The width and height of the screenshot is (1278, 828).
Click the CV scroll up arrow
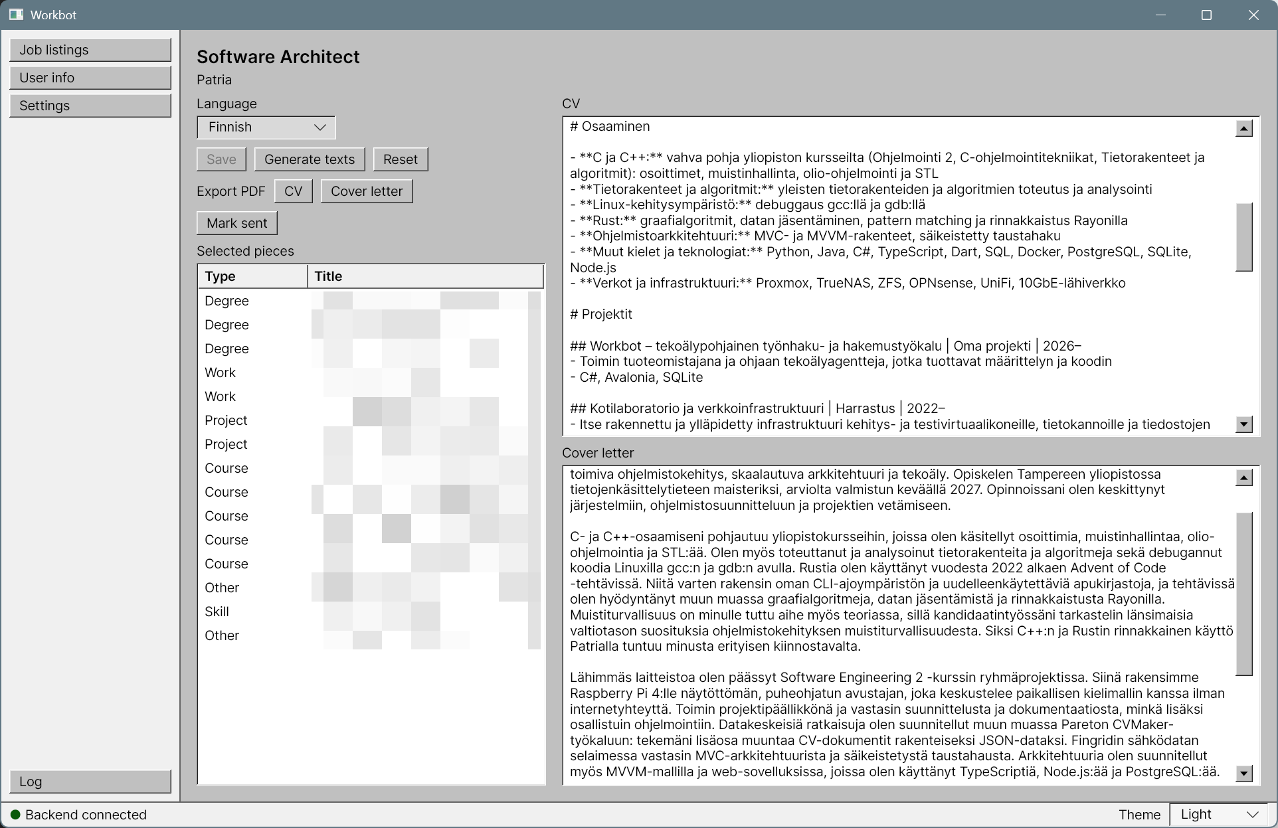[1244, 128]
